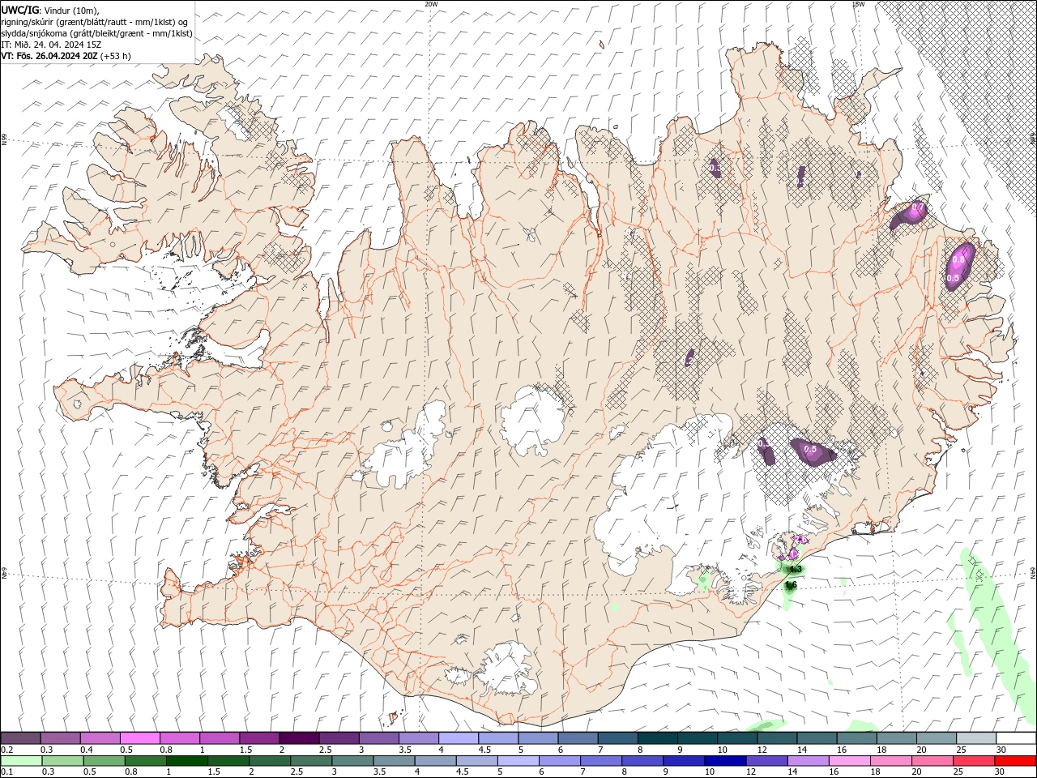The image size is (1037, 778).
Task: Click the '1.6' rainfall value on the map
Action: (792, 585)
